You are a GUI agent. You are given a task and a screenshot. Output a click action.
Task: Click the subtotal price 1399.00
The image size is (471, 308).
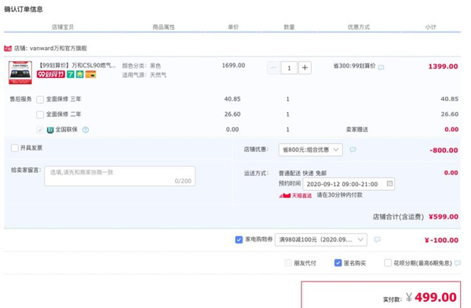pos(443,67)
